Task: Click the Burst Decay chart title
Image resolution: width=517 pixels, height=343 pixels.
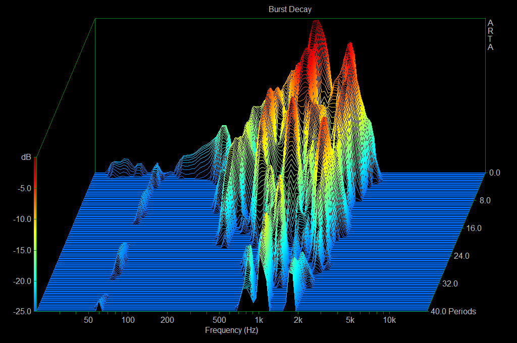Action: click(290, 9)
